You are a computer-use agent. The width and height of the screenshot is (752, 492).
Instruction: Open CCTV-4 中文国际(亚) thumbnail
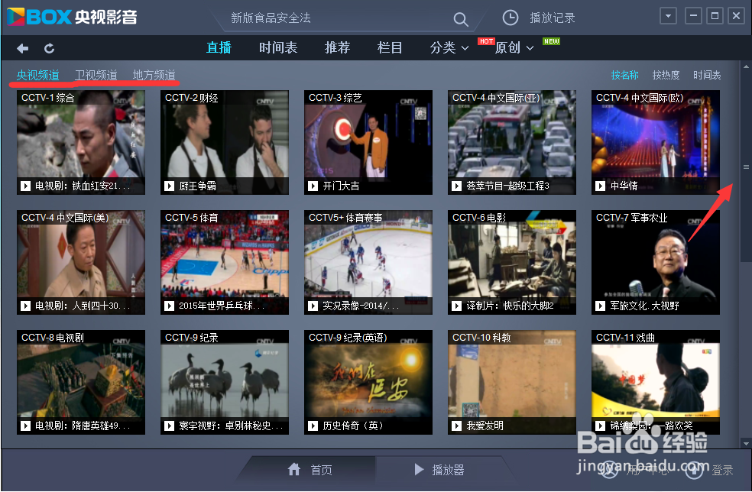point(512,142)
